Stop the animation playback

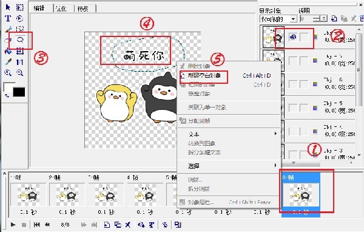[x=24, y=225]
